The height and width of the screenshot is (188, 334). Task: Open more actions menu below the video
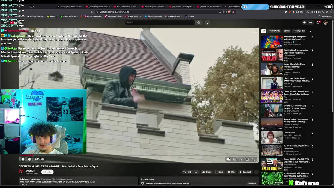tap(256, 172)
